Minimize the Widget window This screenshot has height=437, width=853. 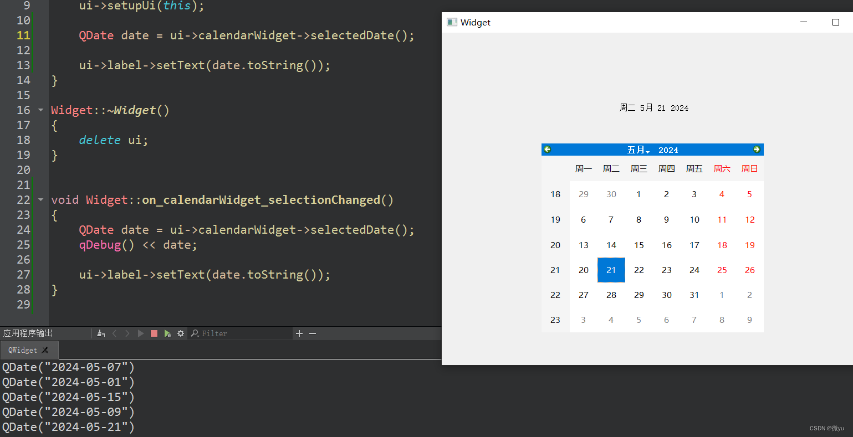pyautogui.click(x=804, y=22)
